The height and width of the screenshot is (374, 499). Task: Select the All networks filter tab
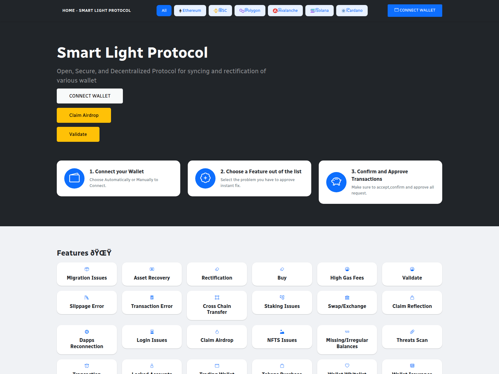click(x=164, y=11)
